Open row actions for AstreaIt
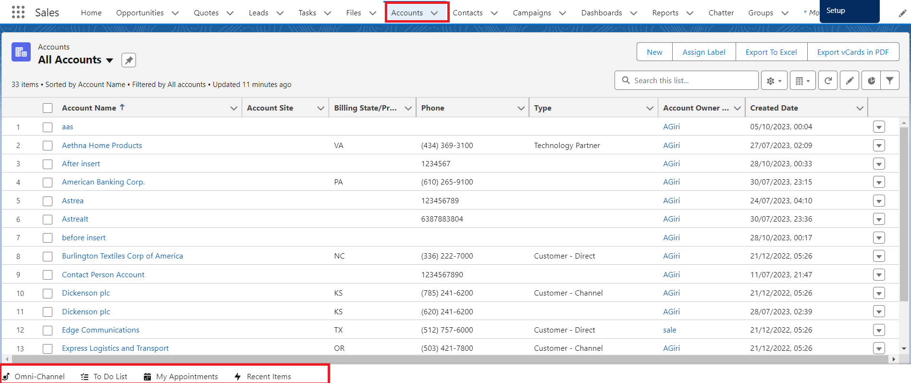 pos(879,219)
